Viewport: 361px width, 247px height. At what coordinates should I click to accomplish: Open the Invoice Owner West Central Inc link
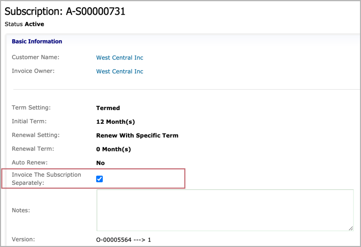click(119, 71)
